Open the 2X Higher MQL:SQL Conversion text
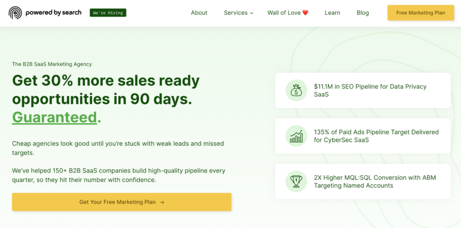 375,181
